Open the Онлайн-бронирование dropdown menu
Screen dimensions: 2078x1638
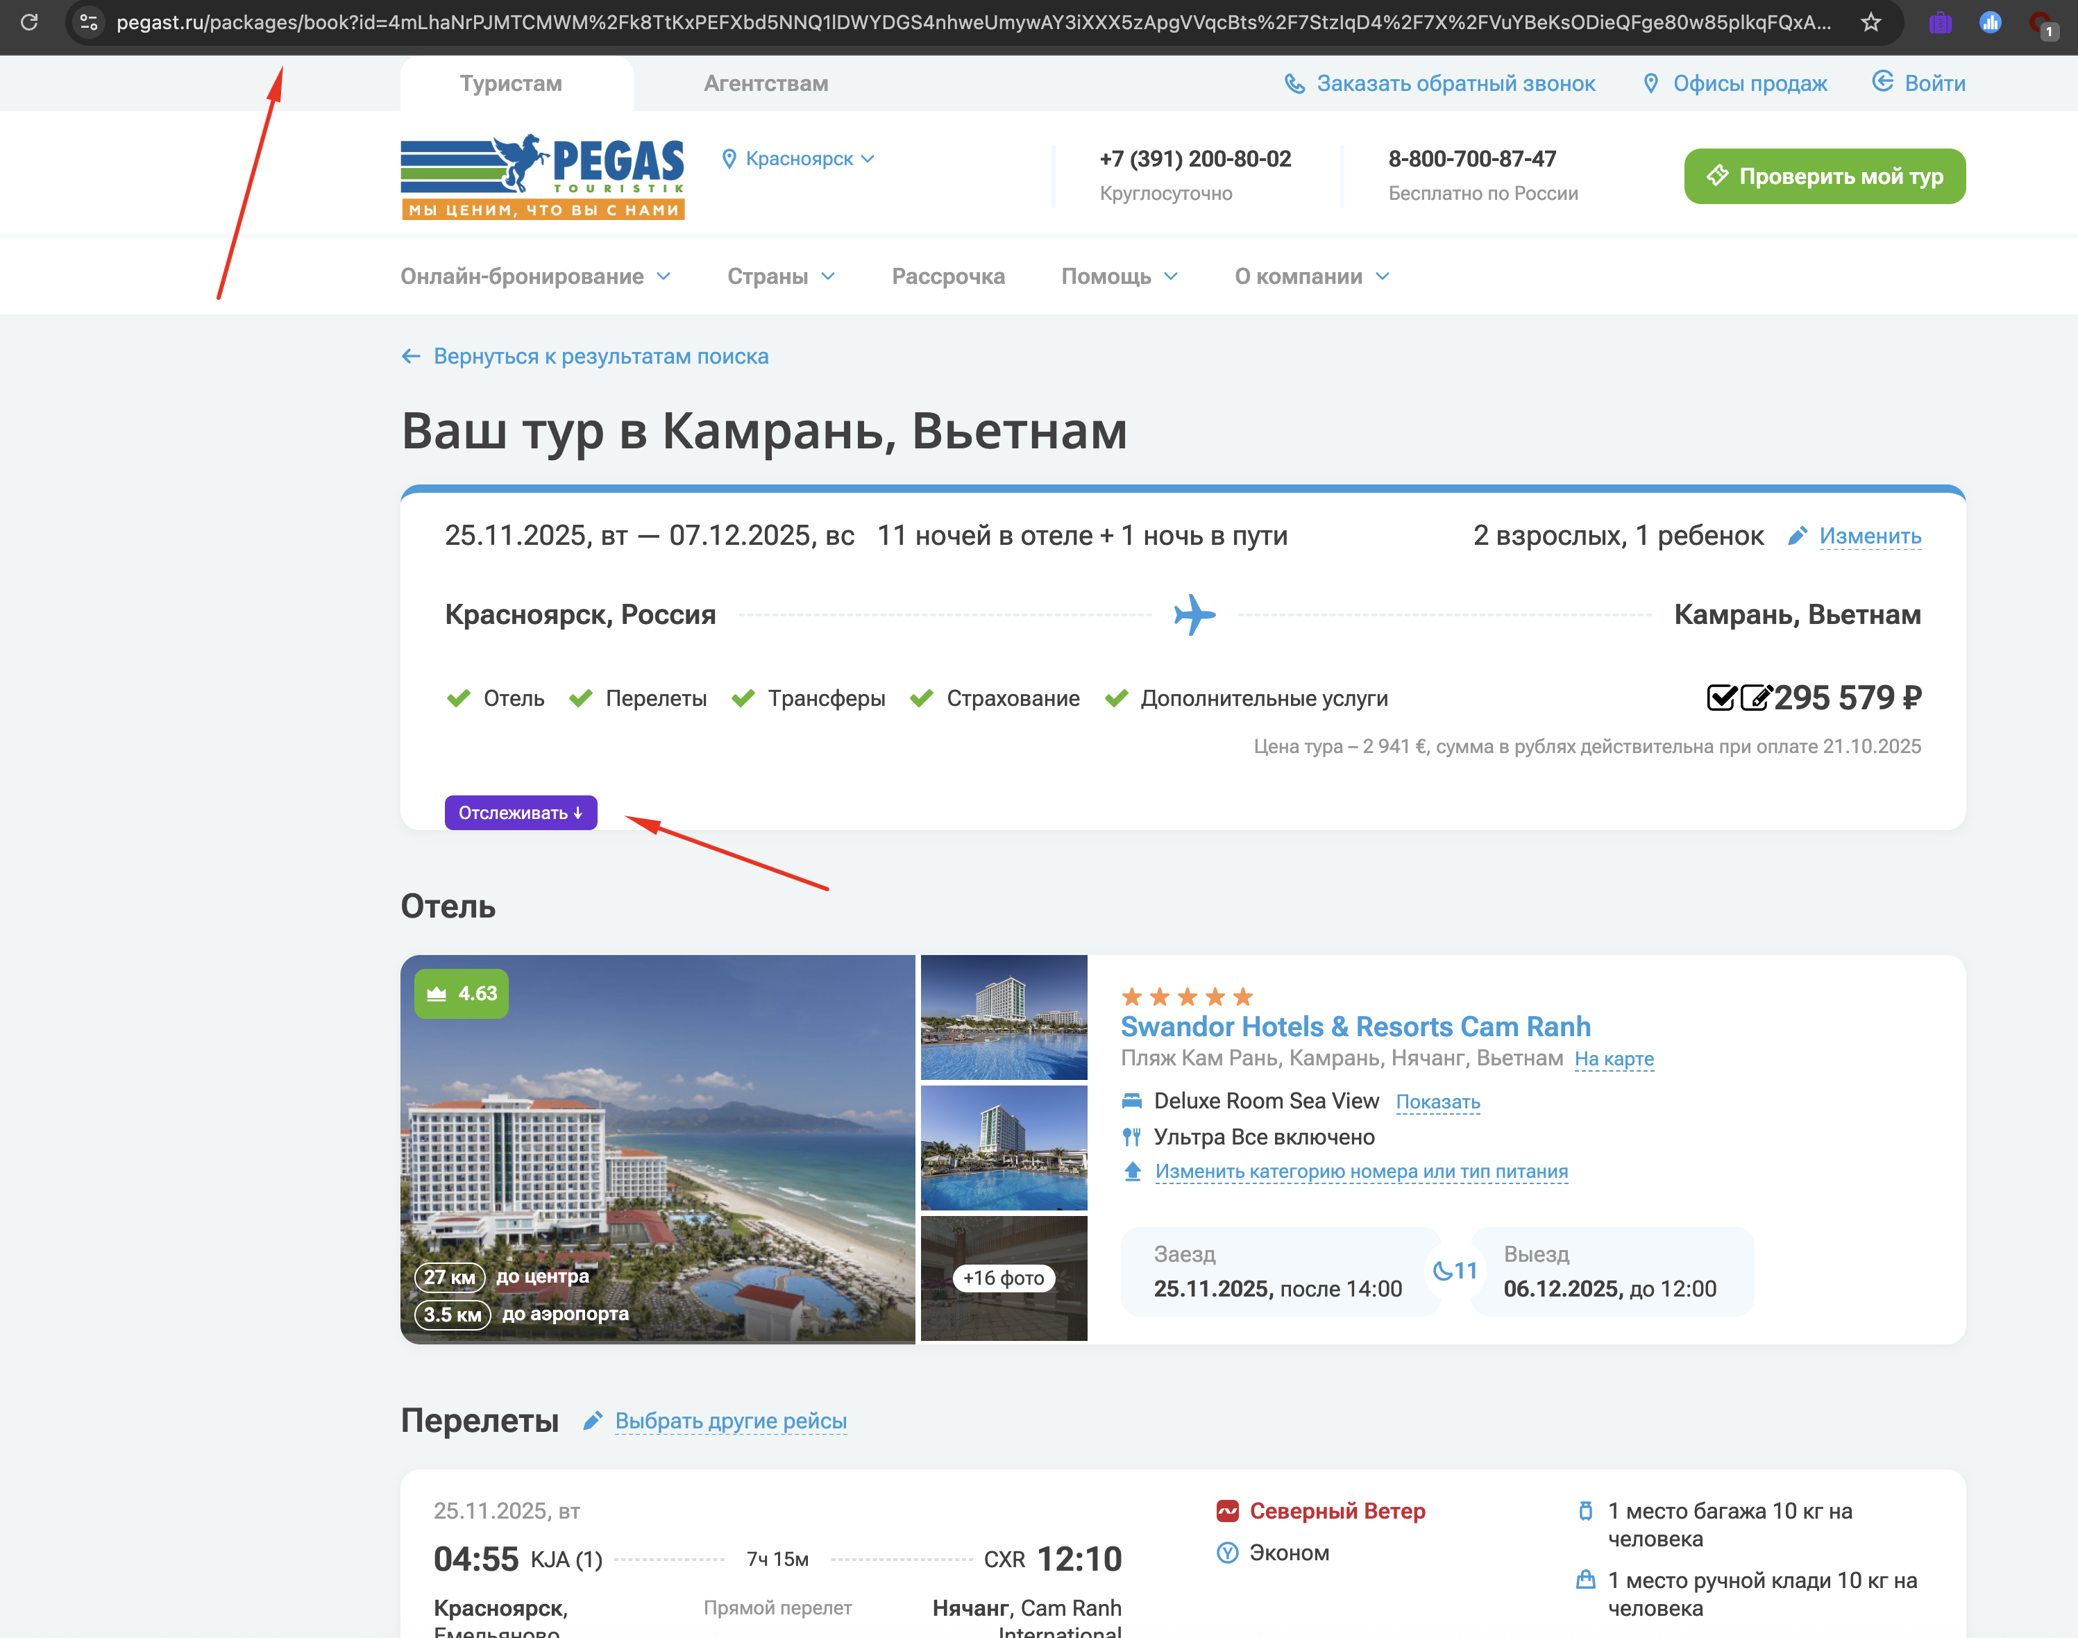pyautogui.click(x=535, y=276)
